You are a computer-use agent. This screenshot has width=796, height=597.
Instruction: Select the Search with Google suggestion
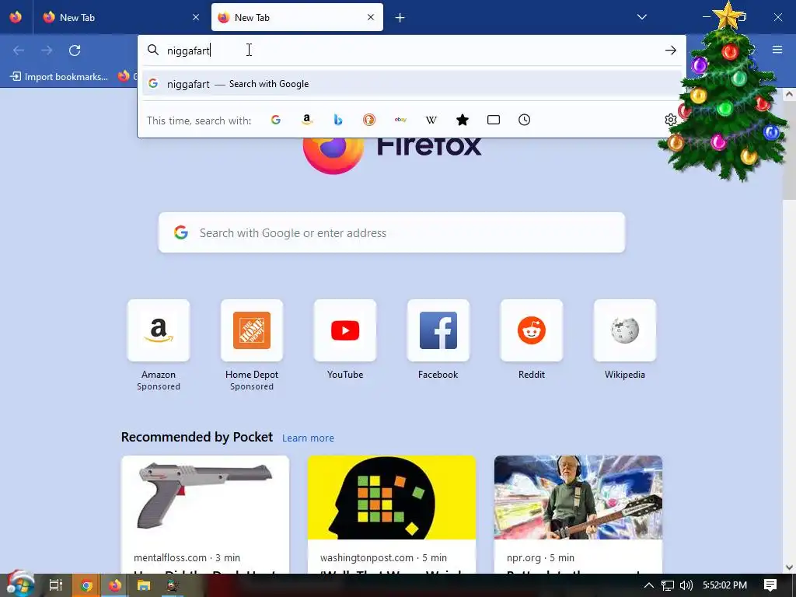click(412, 84)
